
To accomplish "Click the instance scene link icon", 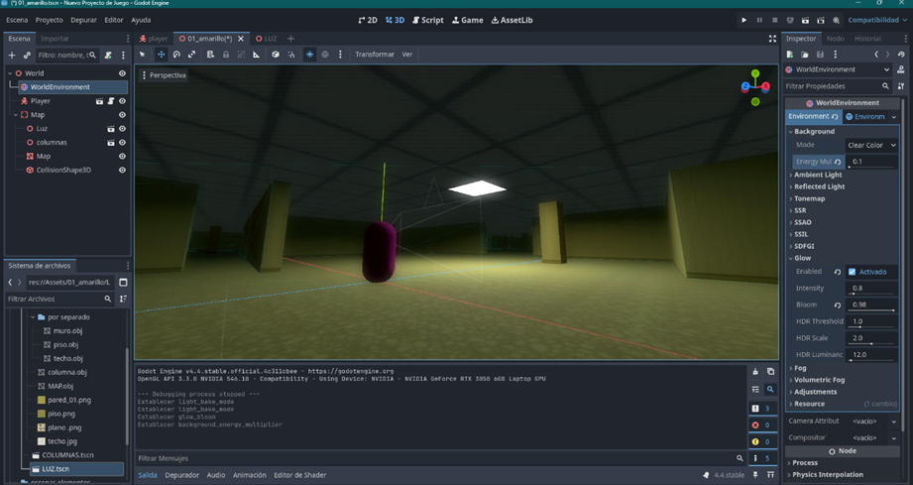I will 27,56.
